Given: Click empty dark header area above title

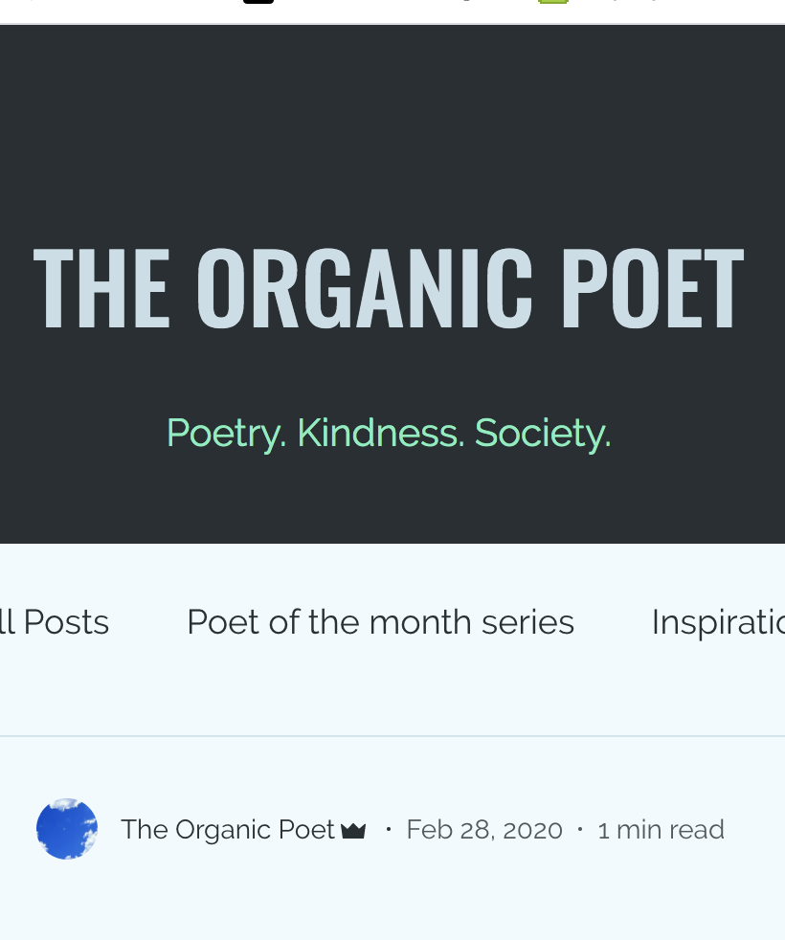Looking at the screenshot, I should [x=392, y=124].
